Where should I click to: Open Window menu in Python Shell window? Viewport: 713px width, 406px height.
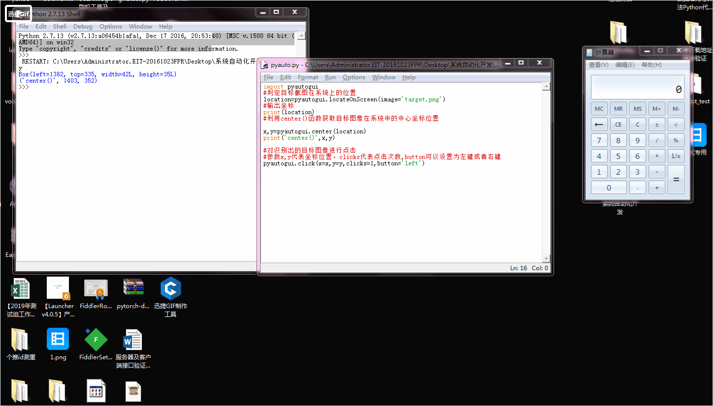pyautogui.click(x=141, y=27)
